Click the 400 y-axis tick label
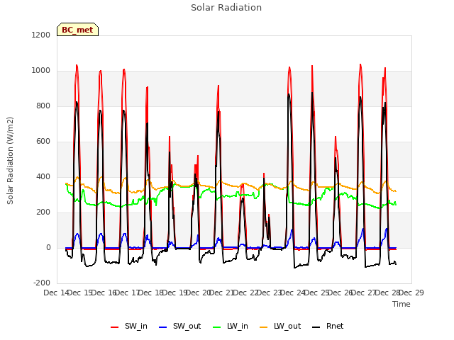 coord(43,177)
